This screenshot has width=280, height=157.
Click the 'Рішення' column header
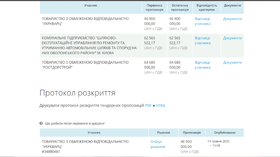click(x=163, y=133)
